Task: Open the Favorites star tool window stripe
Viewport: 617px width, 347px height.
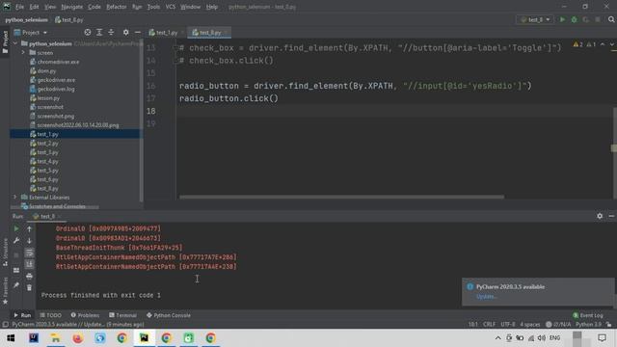Action: (x=5, y=291)
